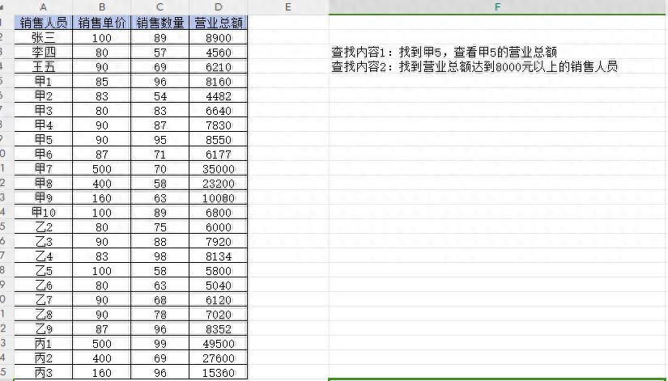Image resolution: width=668 pixels, height=381 pixels.
Task: Click 甲1's unit price cell 85
Action: click(x=102, y=81)
